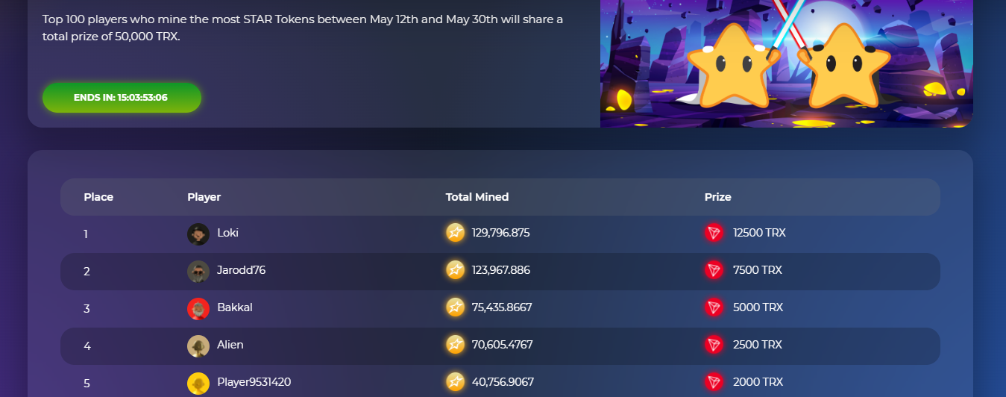
Task: Click Player9531420's yellow avatar icon
Action: (x=198, y=383)
